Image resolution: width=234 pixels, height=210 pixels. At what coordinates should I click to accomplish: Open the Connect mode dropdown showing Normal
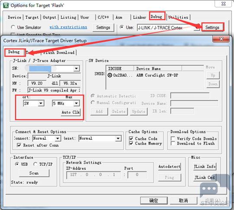[47, 138]
